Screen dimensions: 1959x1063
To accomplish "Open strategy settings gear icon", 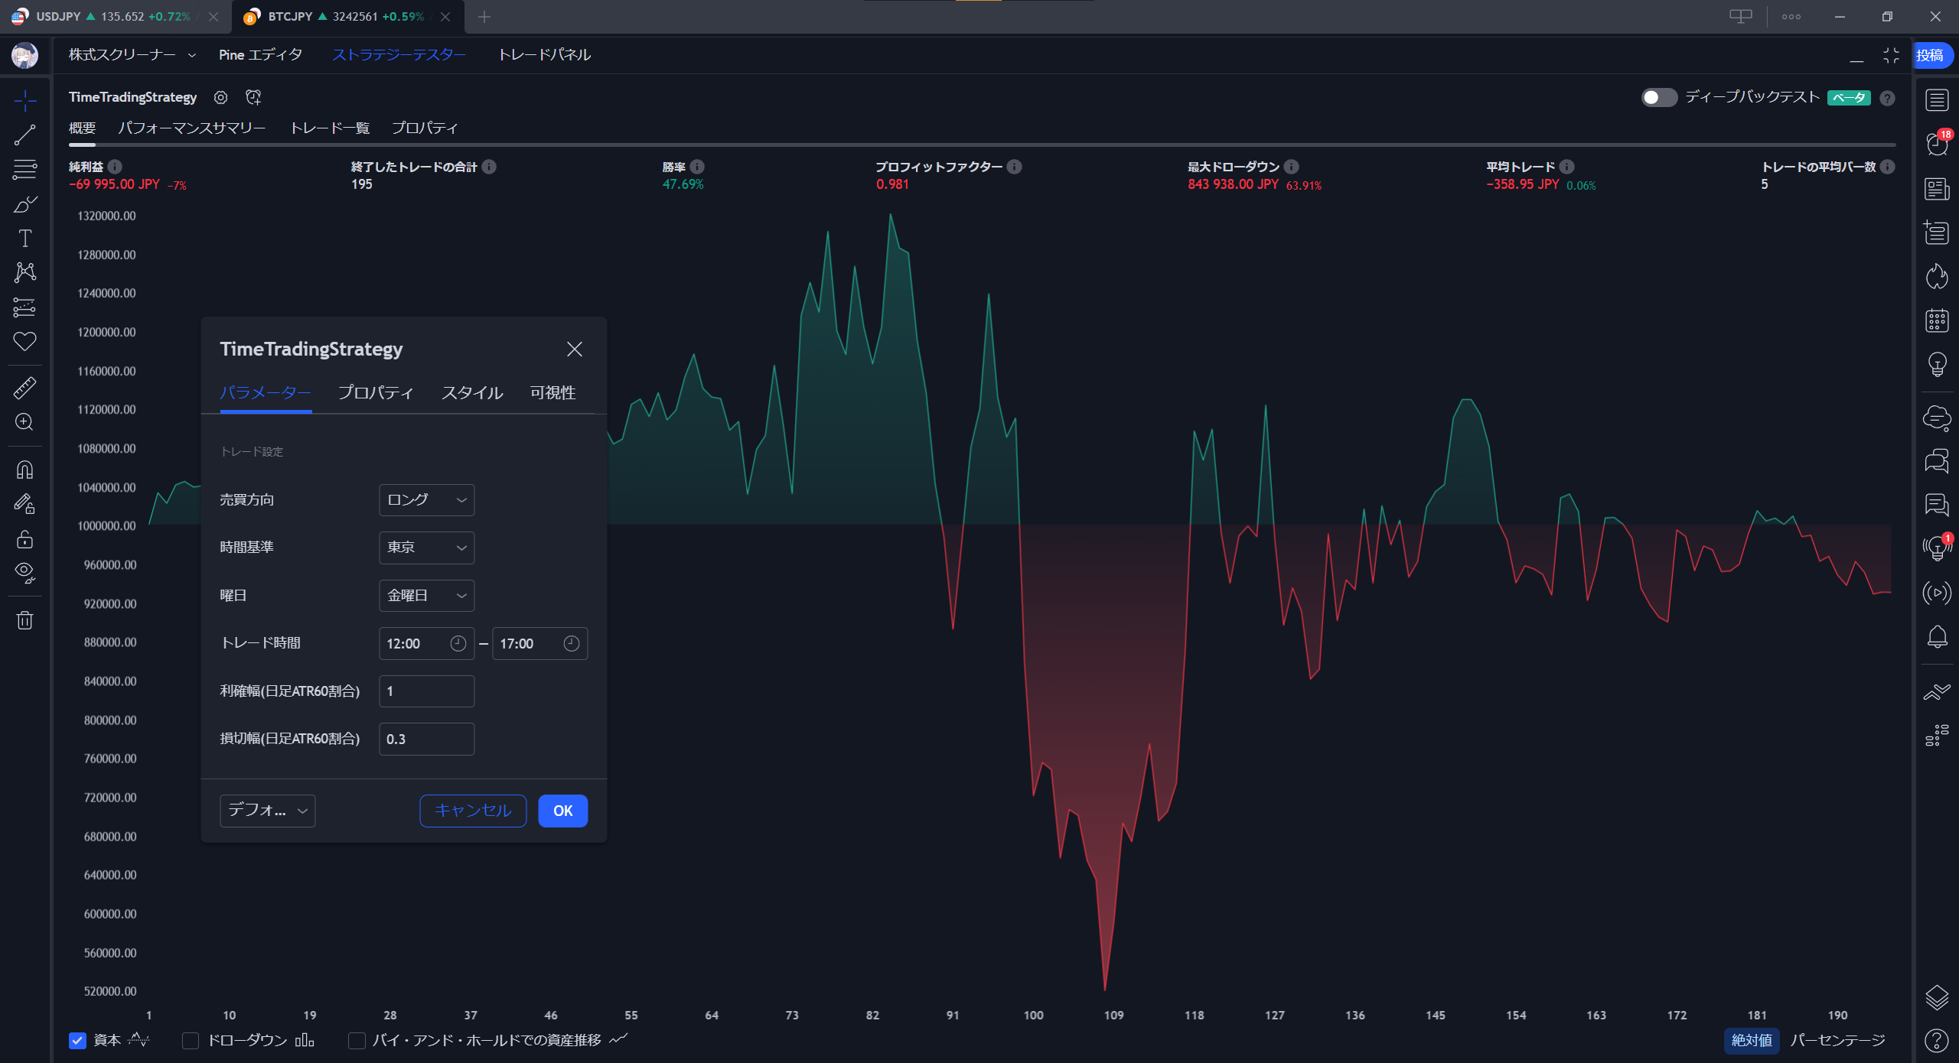I will 220,97.
